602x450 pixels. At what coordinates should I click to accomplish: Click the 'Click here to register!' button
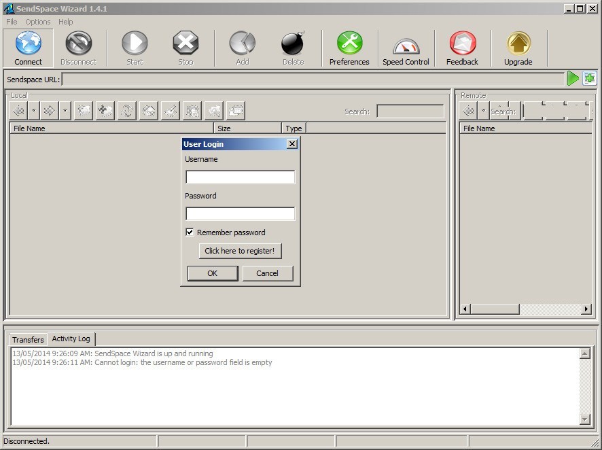pos(240,251)
